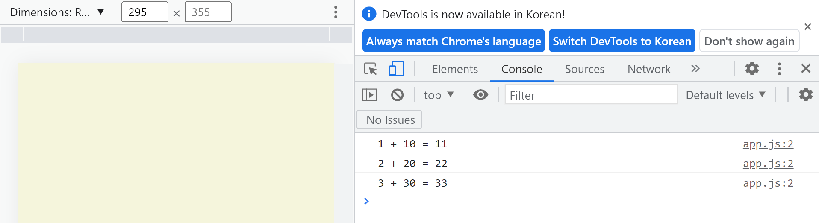Open the top JavaScript context dropdown
The image size is (819, 223).
(x=439, y=95)
